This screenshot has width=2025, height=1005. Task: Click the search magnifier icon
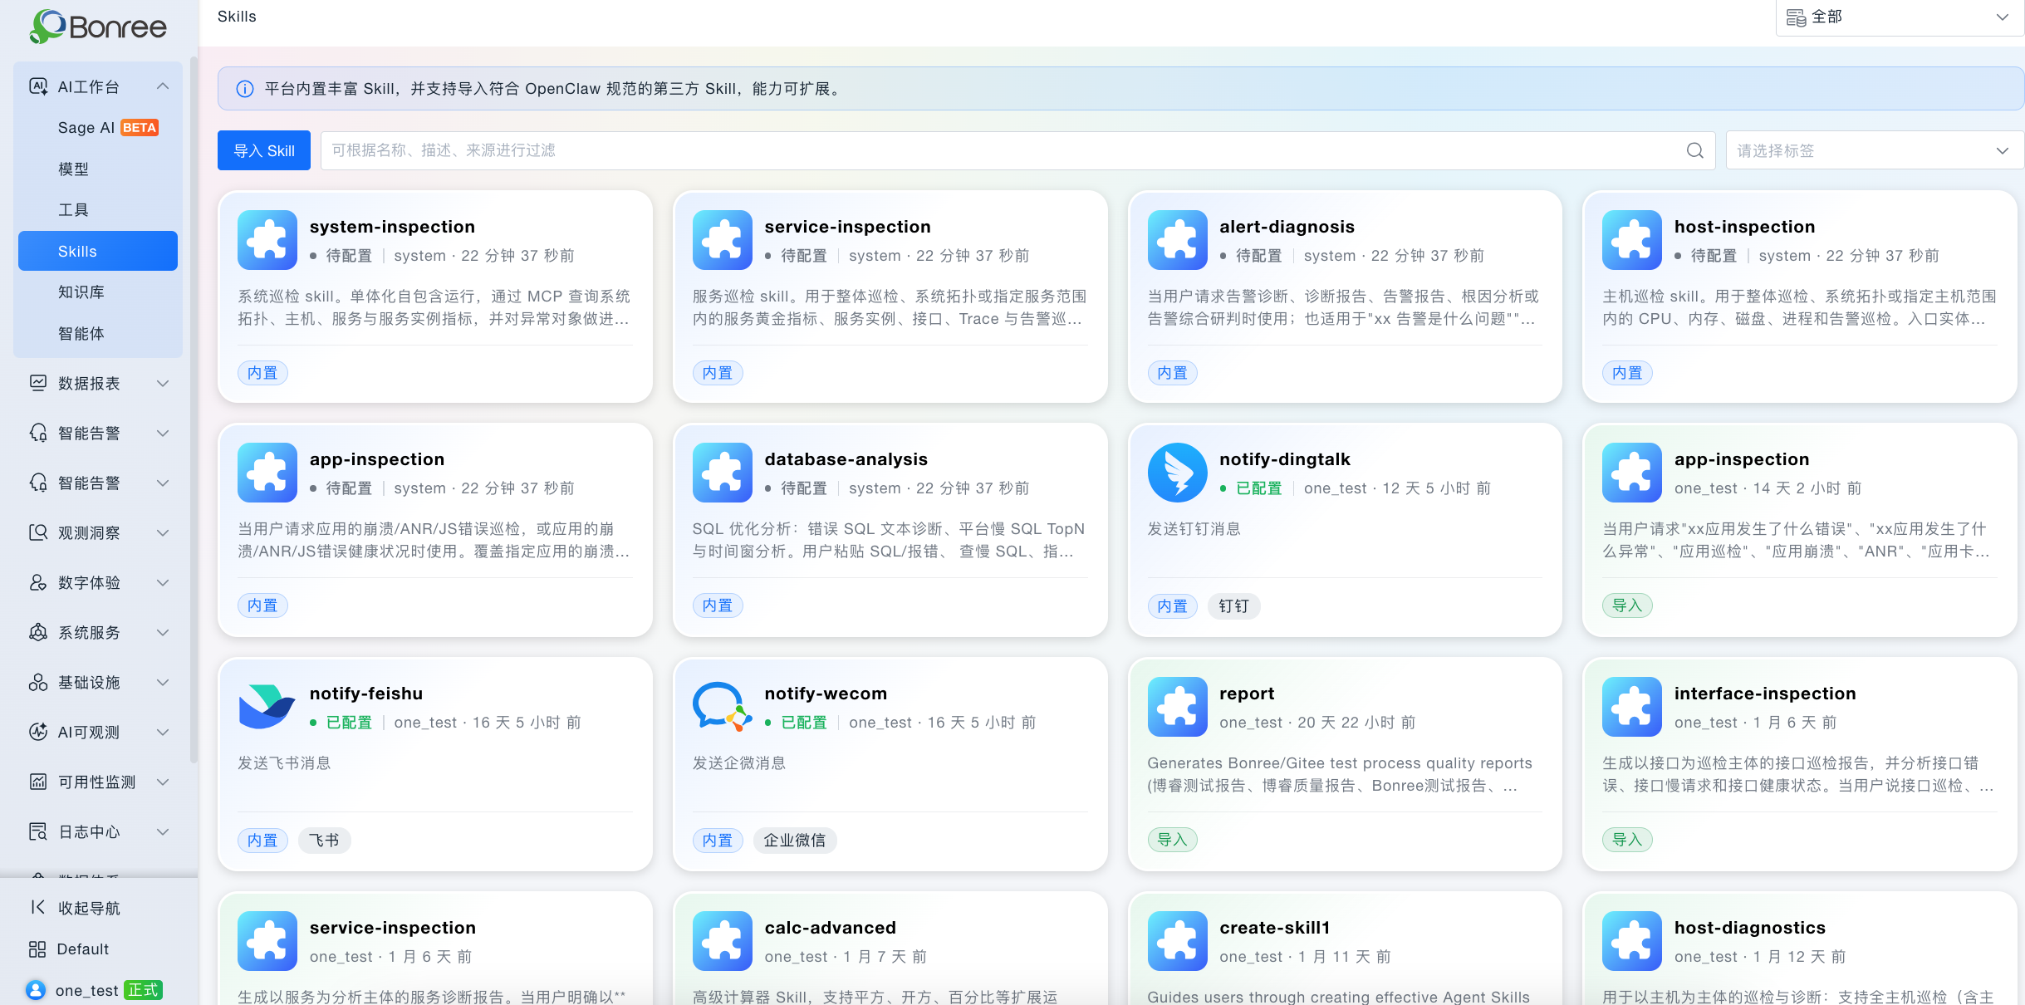(x=1694, y=150)
